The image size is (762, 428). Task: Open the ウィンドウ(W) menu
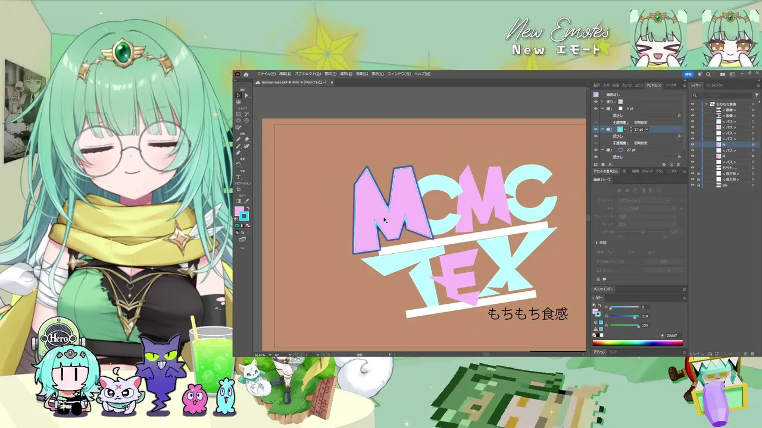pyautogui.click(x=399, y=74)
